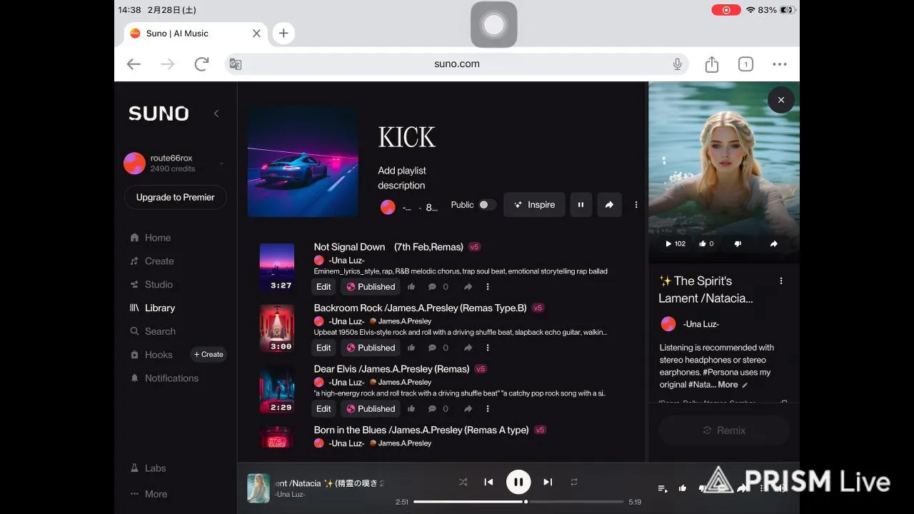This screenshot has width=914, height=514.
Task: Like The Spirit's Lament in details panel
Action: (706, 243)
